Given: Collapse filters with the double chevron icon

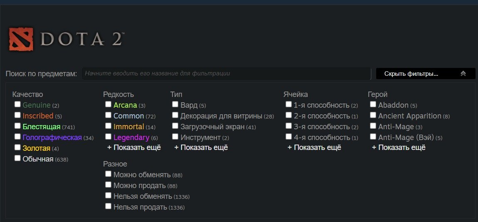Looking at the screenshot, I should tap(463, 73).
